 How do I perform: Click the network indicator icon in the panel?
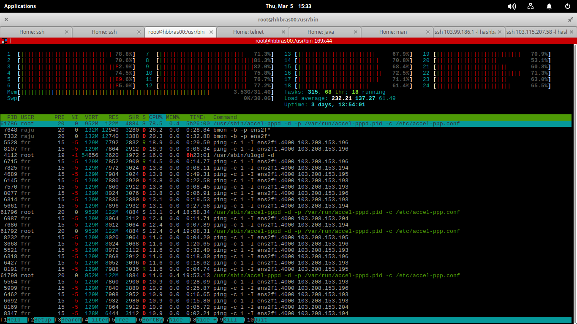click(x=531, y=6)
